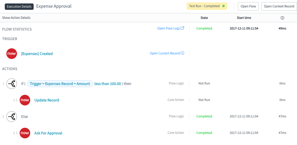Click the ACTIONS section heading

pos(10,69)
